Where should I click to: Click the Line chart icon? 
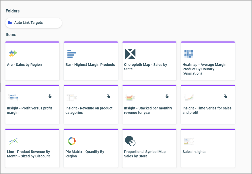(x=13, y=141)
